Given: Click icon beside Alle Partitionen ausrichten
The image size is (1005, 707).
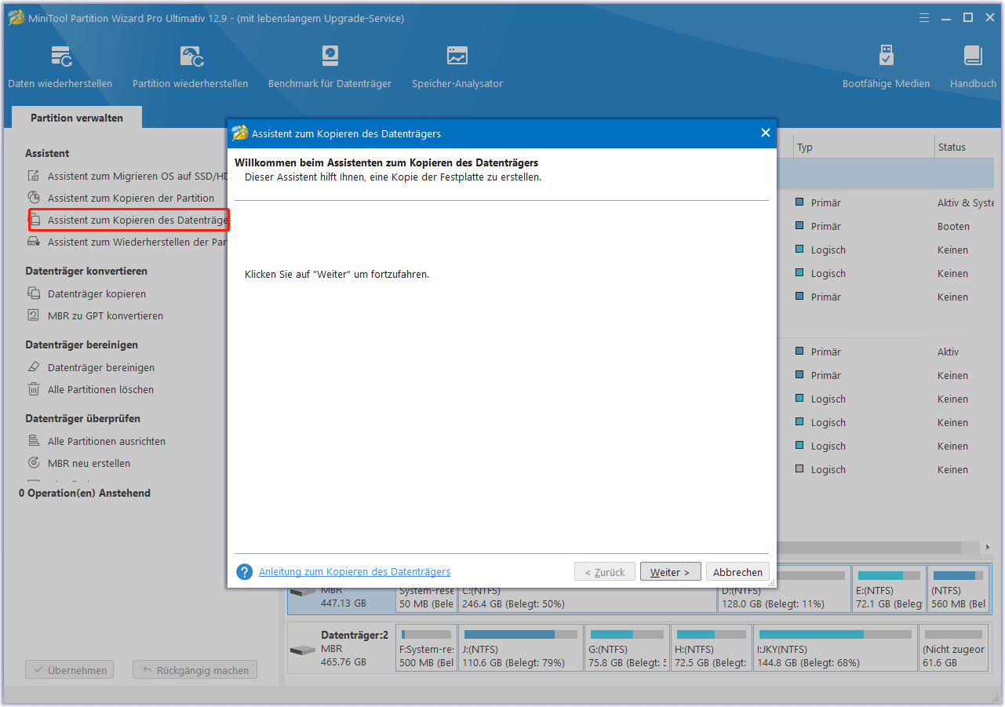Looking at the screenshot, I should pyautogui.click(x=34, y=441).
